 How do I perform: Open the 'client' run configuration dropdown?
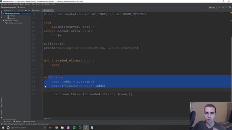(213, 7)
